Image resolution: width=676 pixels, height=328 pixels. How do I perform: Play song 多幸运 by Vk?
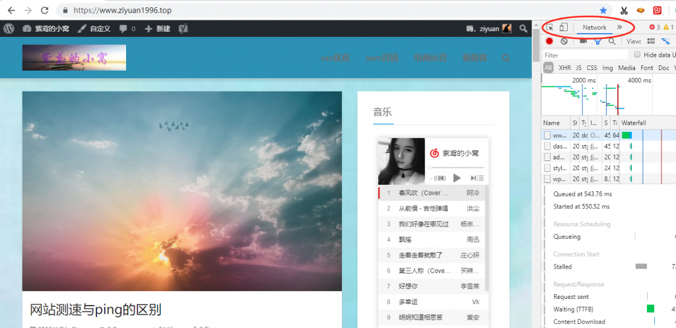pyautogui.click(x=432, y=302)
